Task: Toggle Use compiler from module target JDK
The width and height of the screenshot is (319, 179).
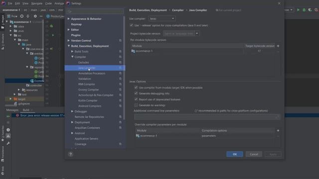Action: click(136, 88)
